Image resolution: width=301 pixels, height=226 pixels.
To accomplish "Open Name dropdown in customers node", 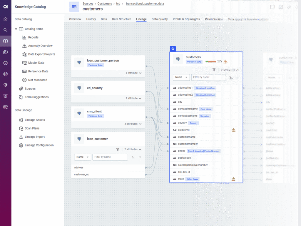I will pyautogui.click(x=181, y=77).
